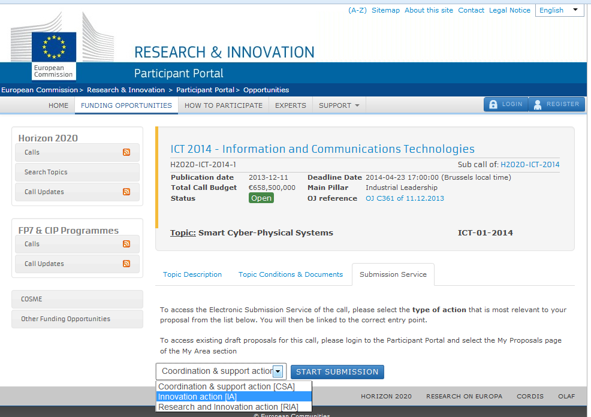The image size is (591, 417).
Task: Click the user icon on Register button
Action: click(x=538, y=105)
